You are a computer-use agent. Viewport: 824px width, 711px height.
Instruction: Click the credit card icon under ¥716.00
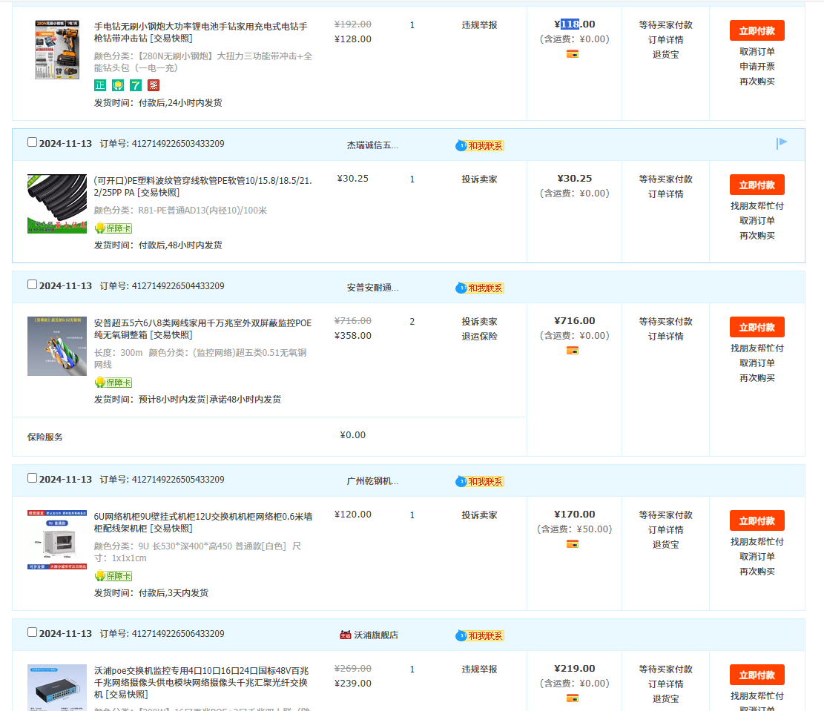573,351
